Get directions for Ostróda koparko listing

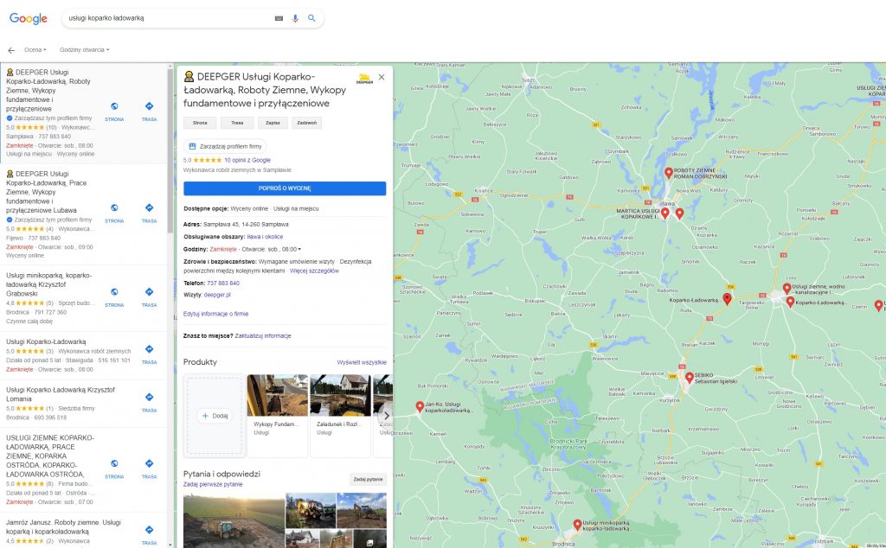coord(149,463)
